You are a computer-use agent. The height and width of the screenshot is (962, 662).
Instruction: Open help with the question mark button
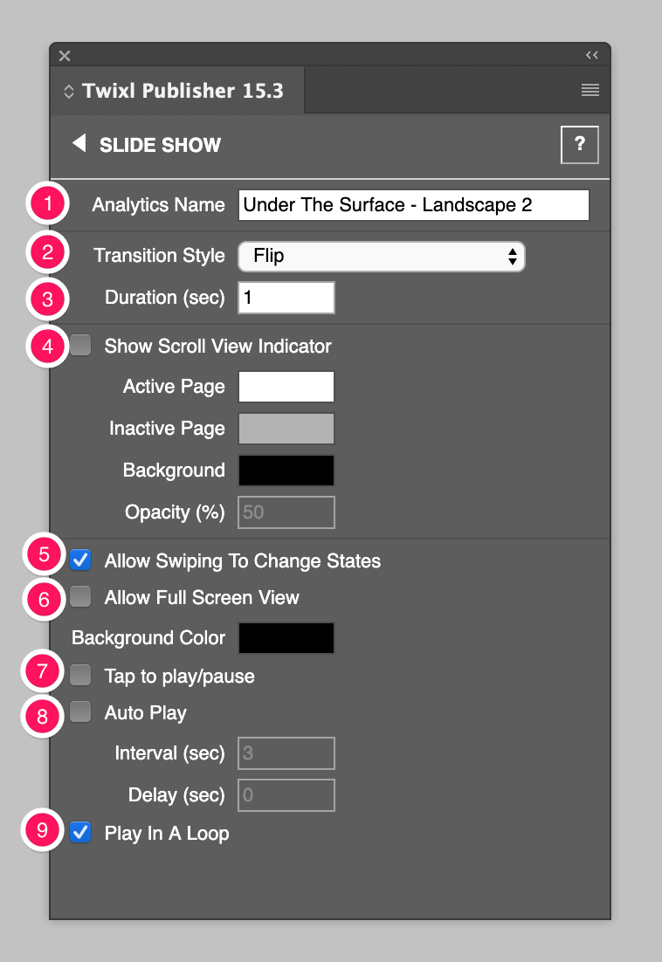(x=579, y=145)
